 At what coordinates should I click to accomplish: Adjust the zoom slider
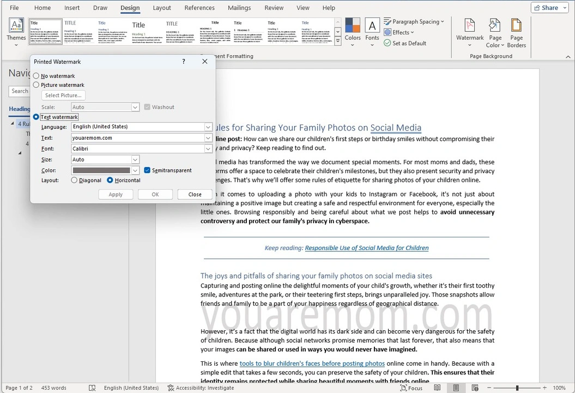(517, 388)
